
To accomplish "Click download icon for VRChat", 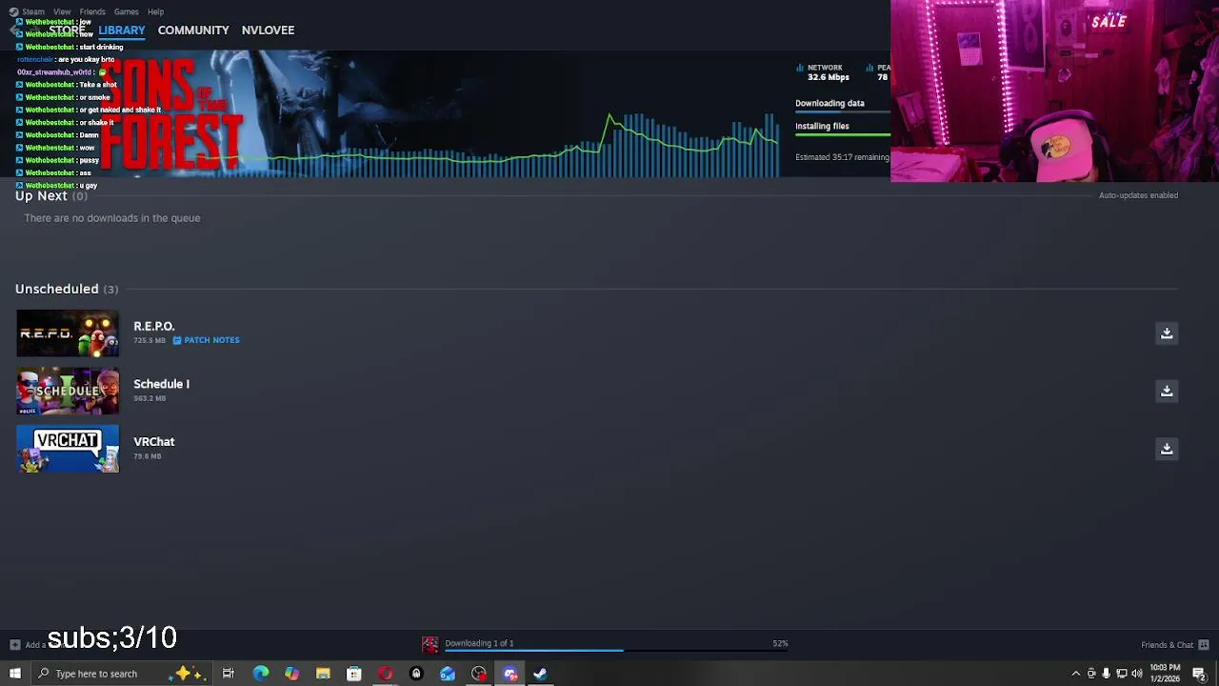I will pyautogui.click(x=1167, y=449).
